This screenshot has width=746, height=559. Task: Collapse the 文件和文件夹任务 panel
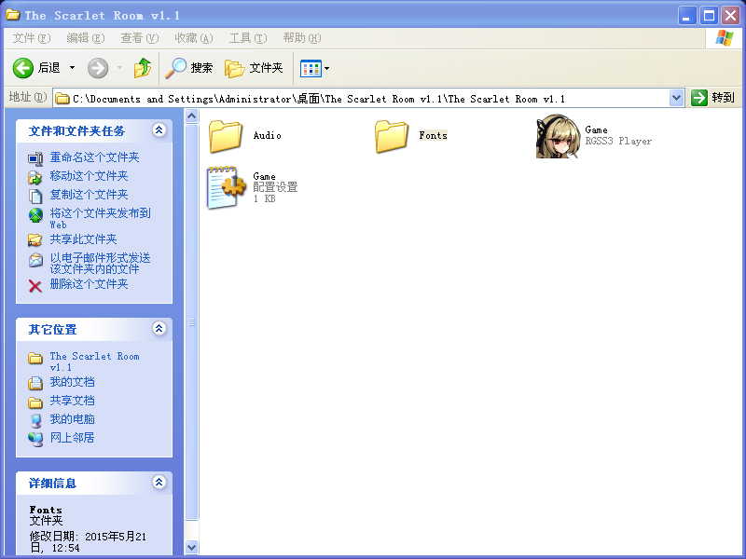(159, 130)
